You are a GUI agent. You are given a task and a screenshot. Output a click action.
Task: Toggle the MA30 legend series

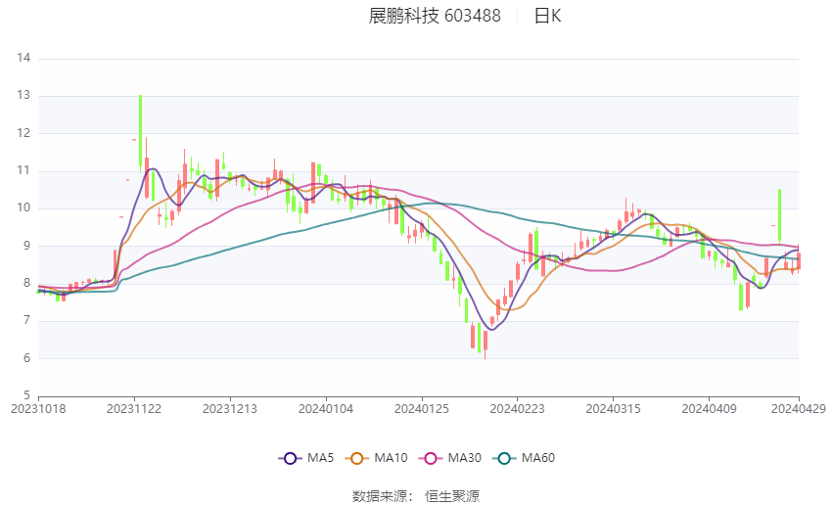pyautogui.click(x=450, y=458)
